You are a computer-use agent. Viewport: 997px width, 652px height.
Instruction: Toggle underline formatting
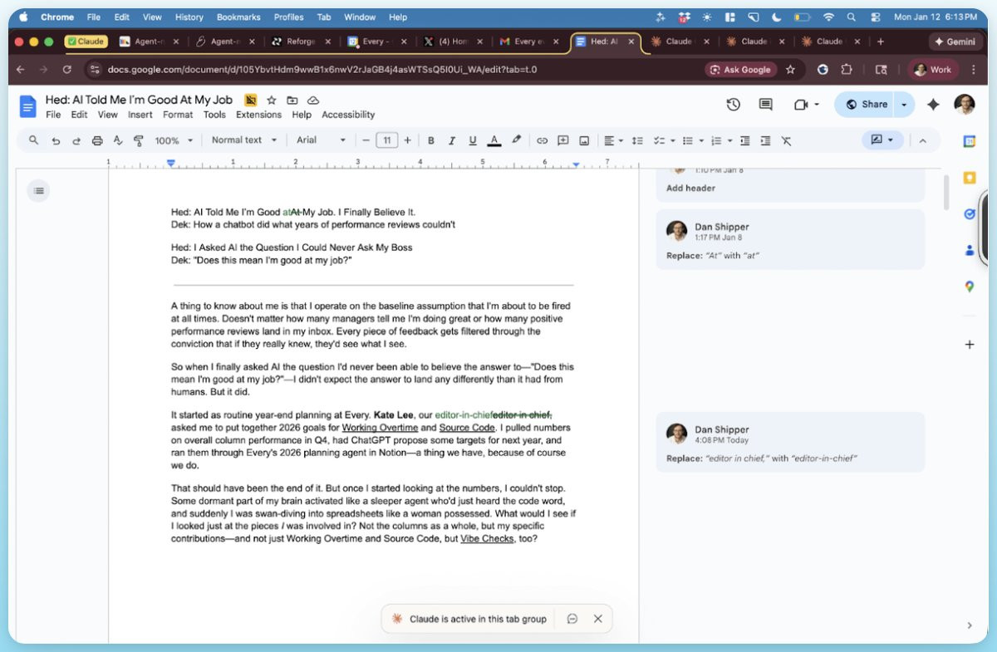[473, 140]
